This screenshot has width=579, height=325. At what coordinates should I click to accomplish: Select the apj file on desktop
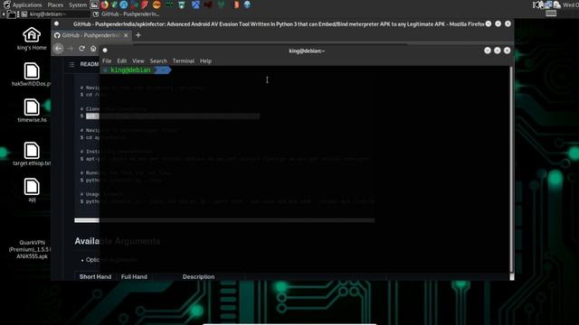pos(32,190)
